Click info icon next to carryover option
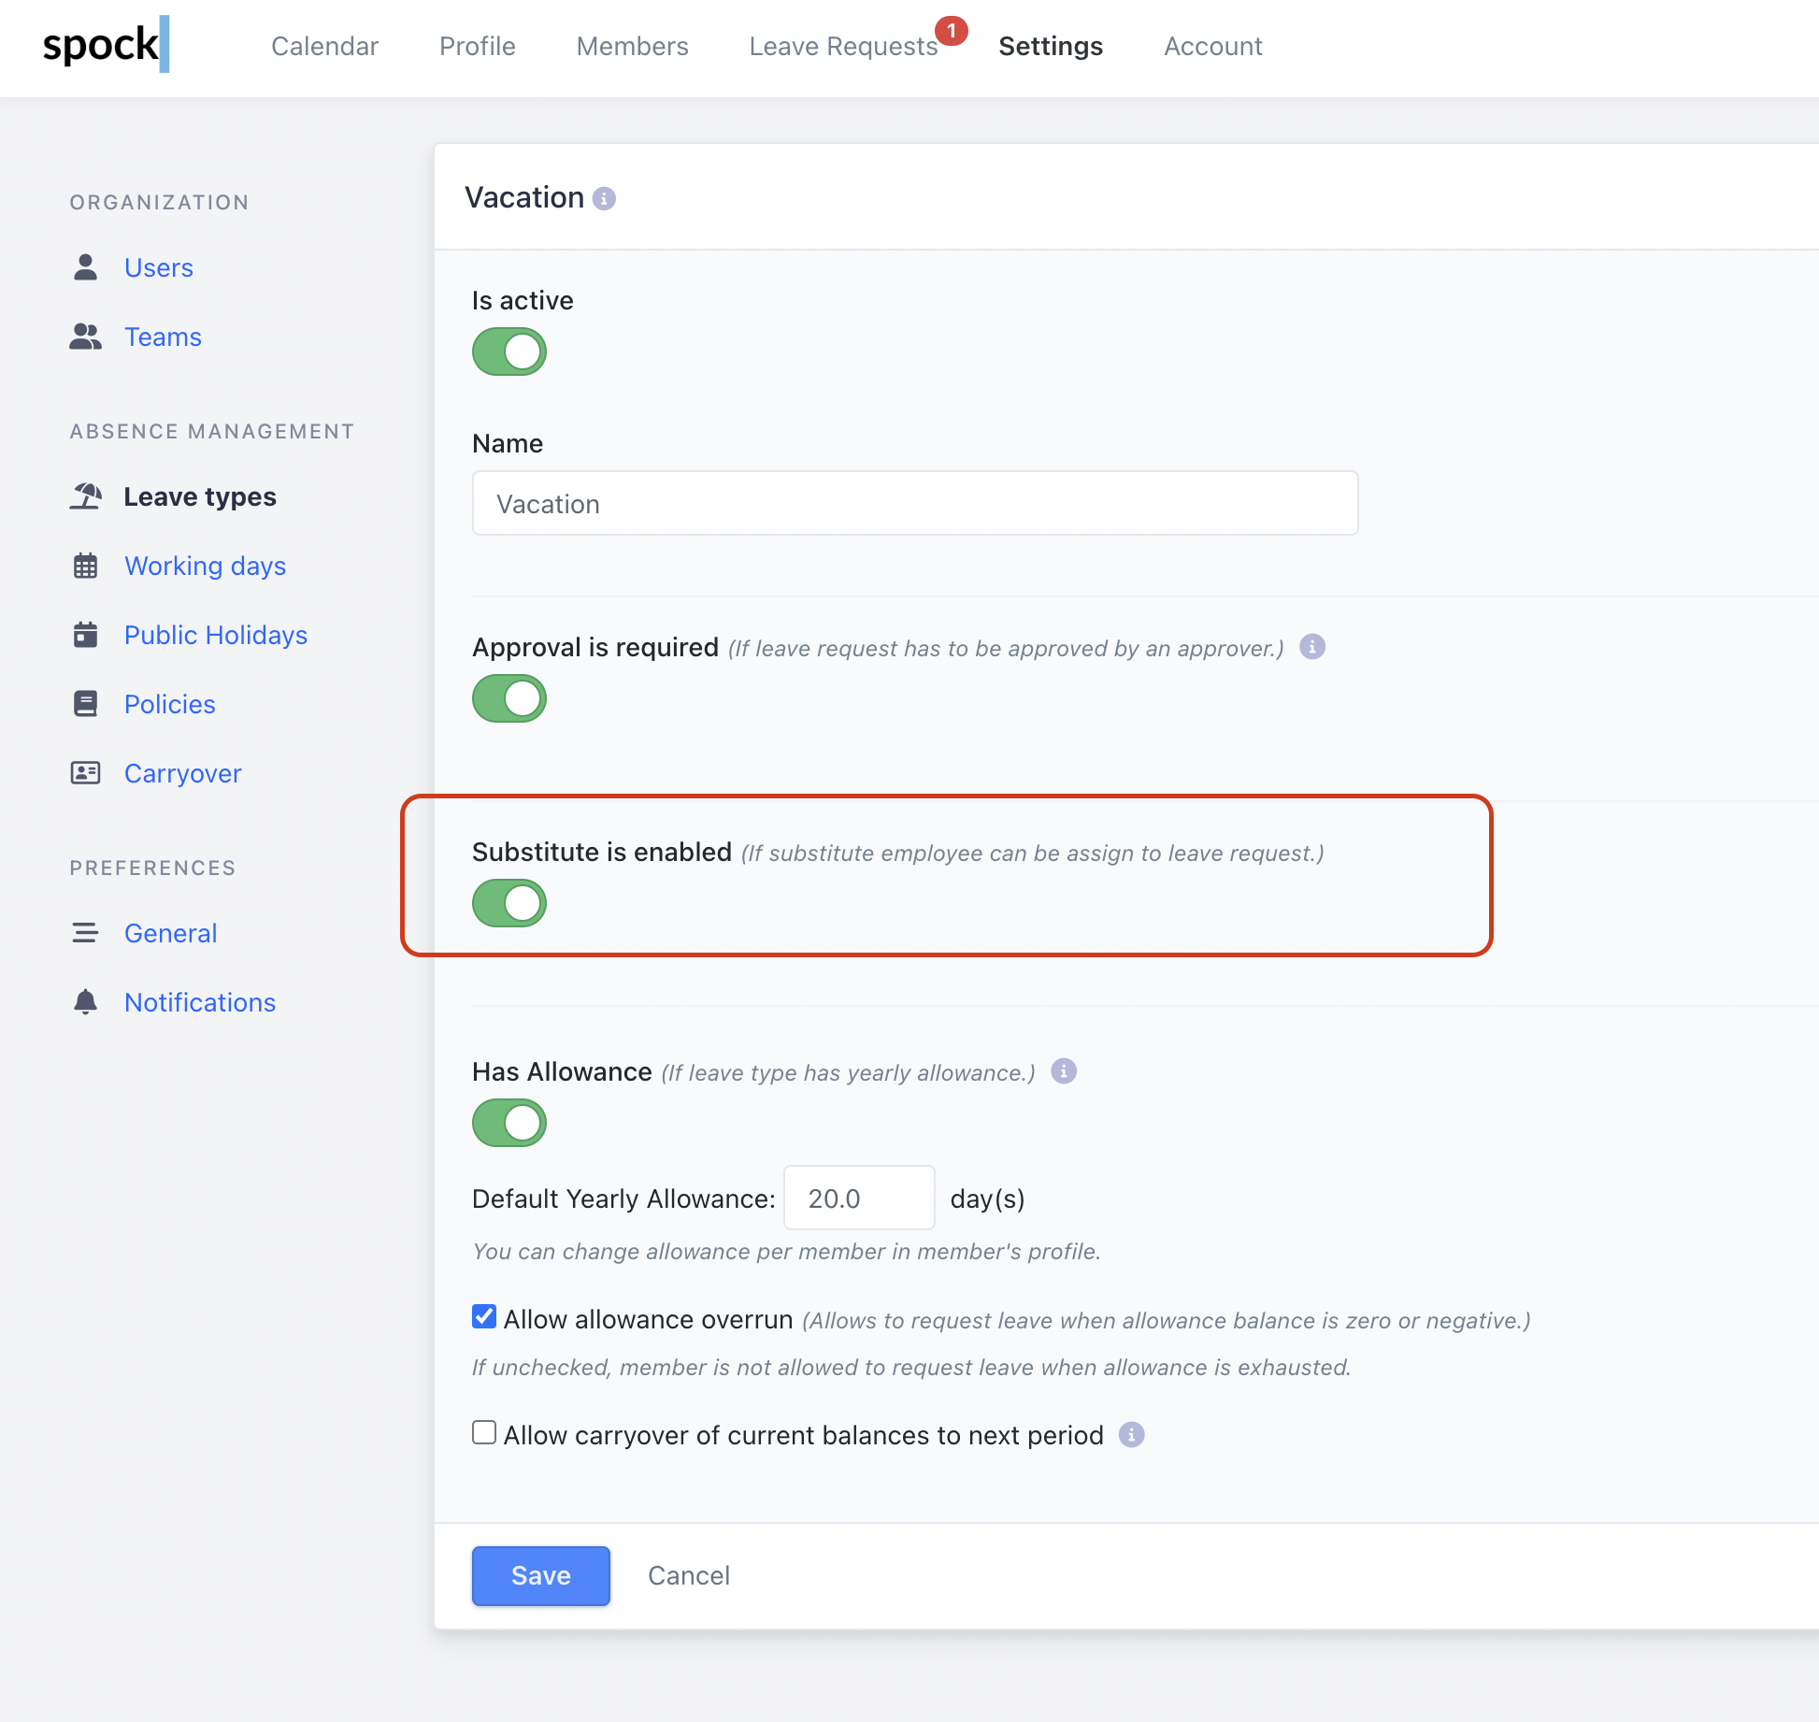This screenshot has width=1819, height=1722. pyautogui.click(x=1132, y=1435)
